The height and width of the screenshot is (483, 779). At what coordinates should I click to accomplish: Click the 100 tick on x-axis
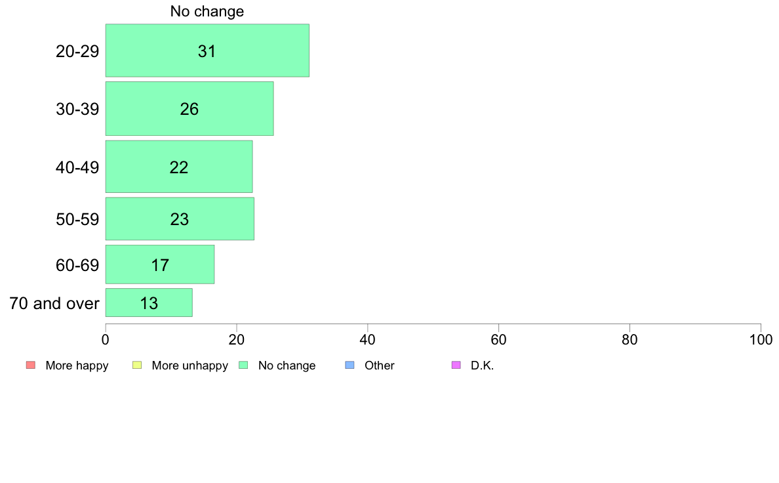[x=761, y=340]
